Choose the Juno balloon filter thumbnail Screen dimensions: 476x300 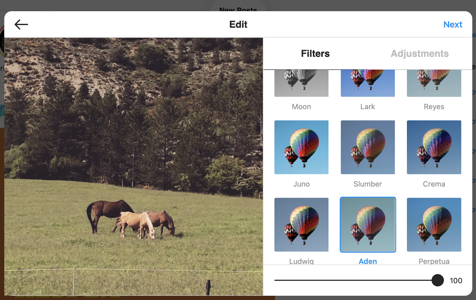tap(301, 147)
